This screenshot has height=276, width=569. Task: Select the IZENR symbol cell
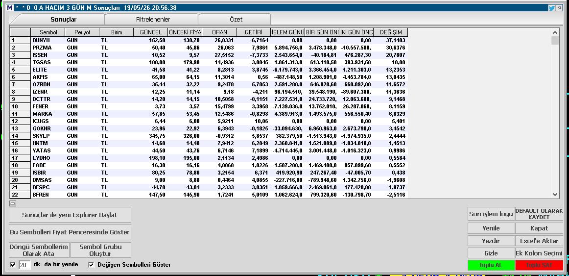[x=48, y=92]
